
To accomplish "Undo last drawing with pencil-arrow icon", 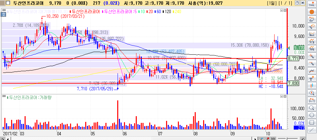I will click(312, 27).
